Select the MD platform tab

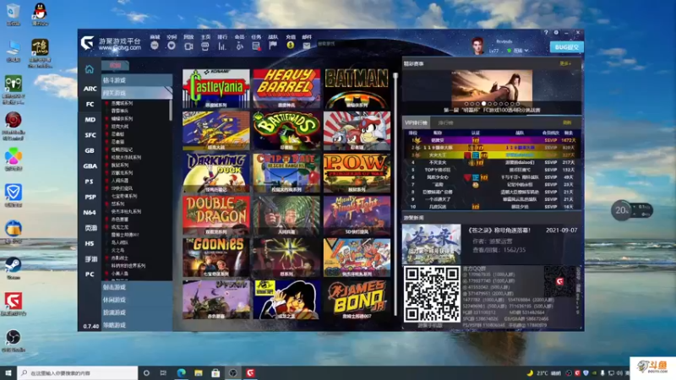click(x=90, y=119)
